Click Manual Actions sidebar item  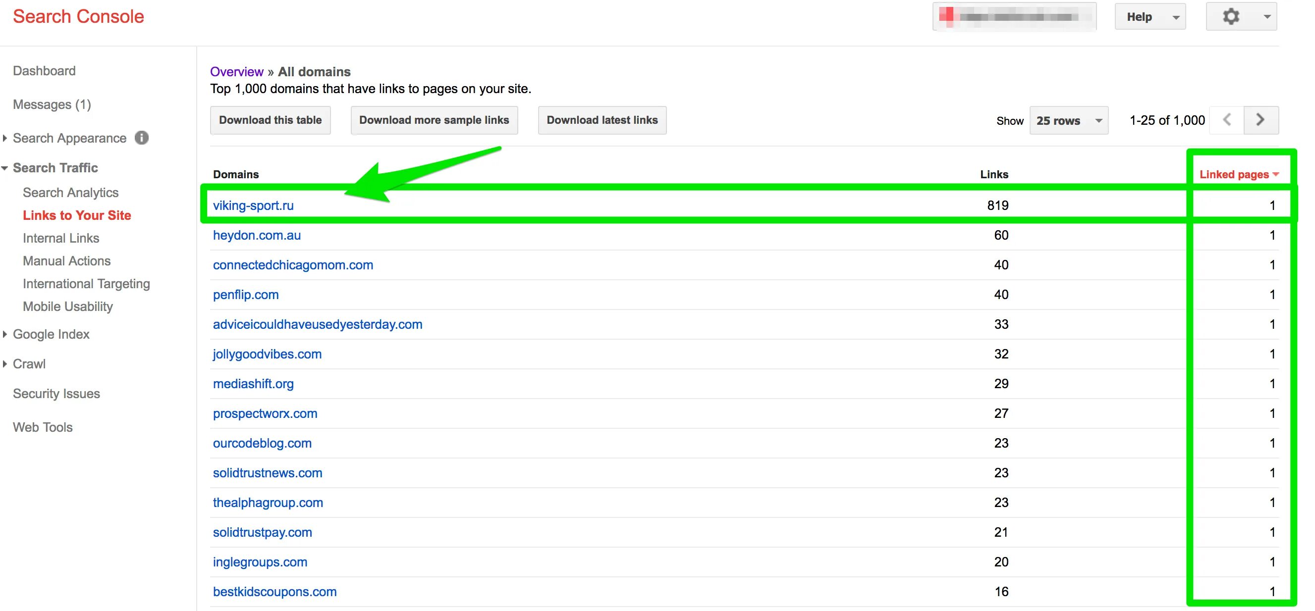(66, 261)
